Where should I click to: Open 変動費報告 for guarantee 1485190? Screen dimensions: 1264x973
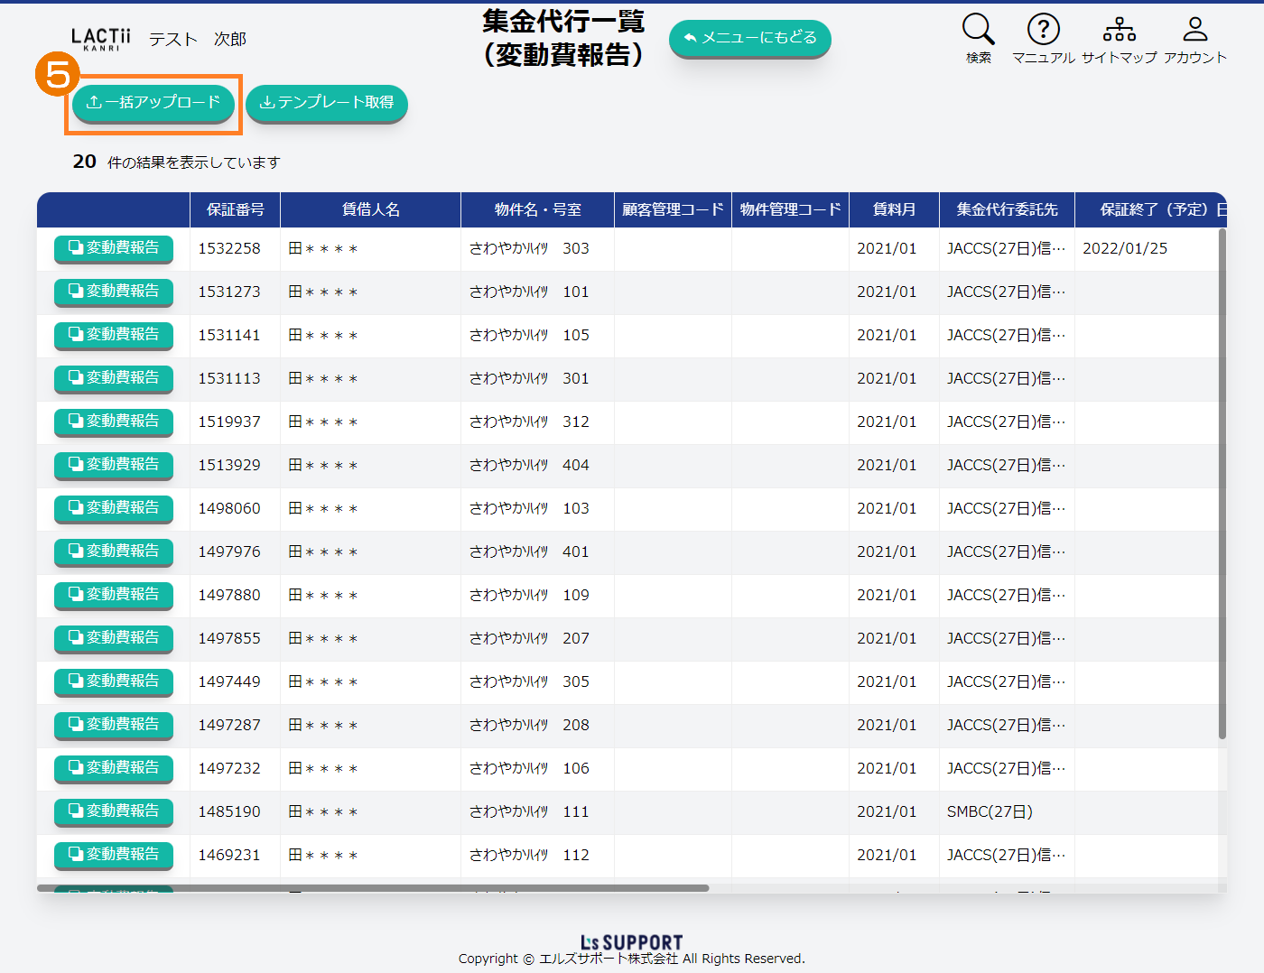tap(114, 811)
